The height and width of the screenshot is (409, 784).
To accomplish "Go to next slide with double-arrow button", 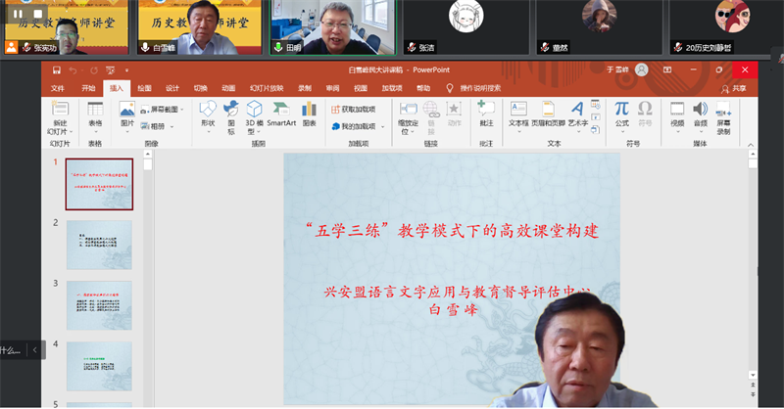I will (x=753, y=394).
